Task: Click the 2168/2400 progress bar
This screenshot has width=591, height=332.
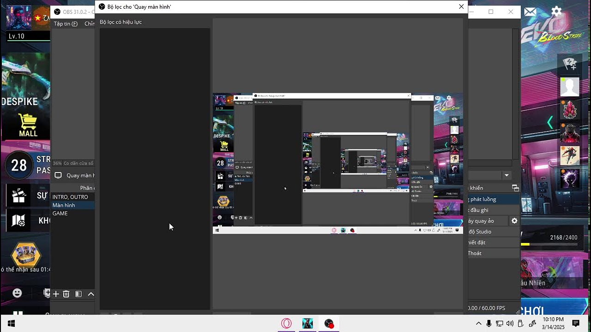Action: coord(549,244)
